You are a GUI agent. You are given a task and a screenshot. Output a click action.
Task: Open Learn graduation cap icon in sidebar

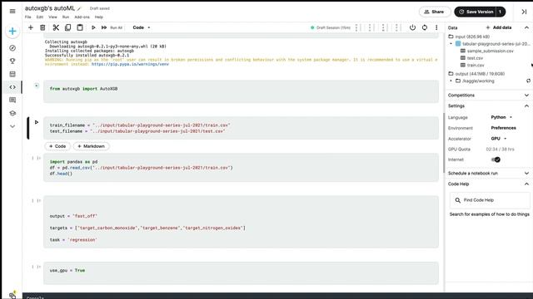click(12, 113)
